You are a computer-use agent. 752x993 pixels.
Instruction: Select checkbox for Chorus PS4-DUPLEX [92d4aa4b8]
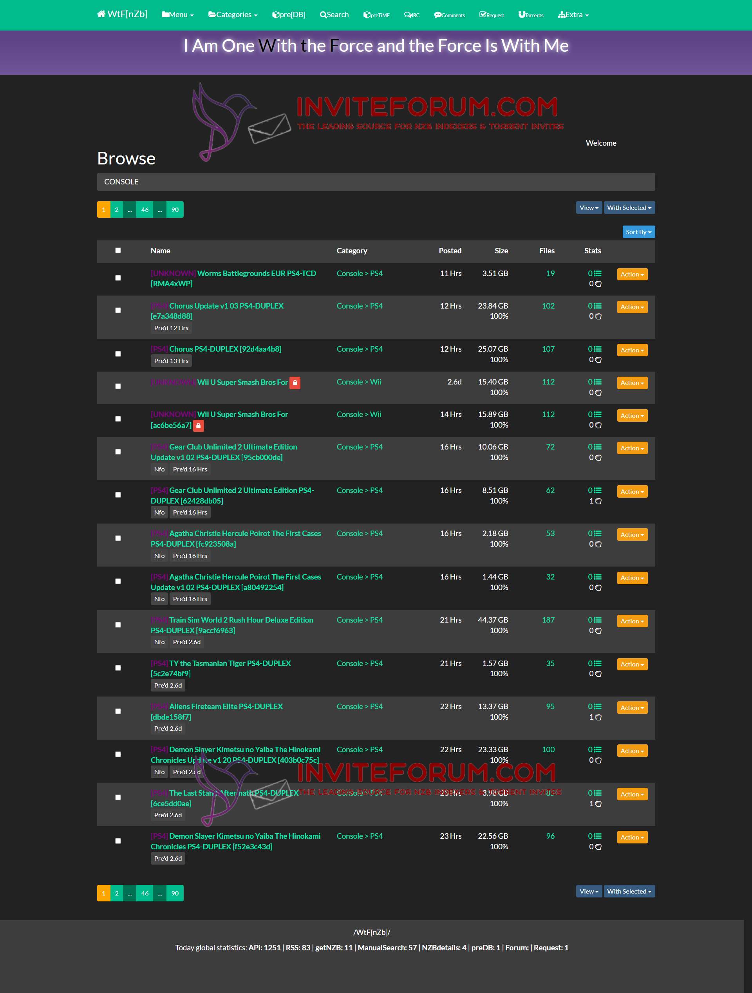tap(118, 354)
